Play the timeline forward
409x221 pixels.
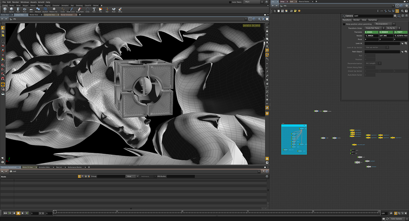[x=22, y=213]
